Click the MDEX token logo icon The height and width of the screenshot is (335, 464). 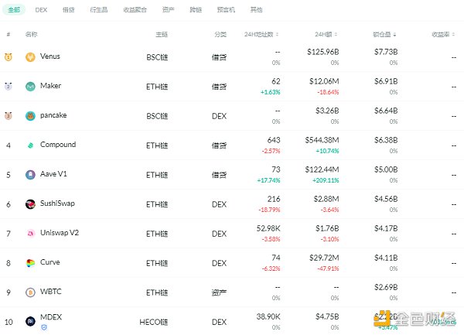point(30,321)
